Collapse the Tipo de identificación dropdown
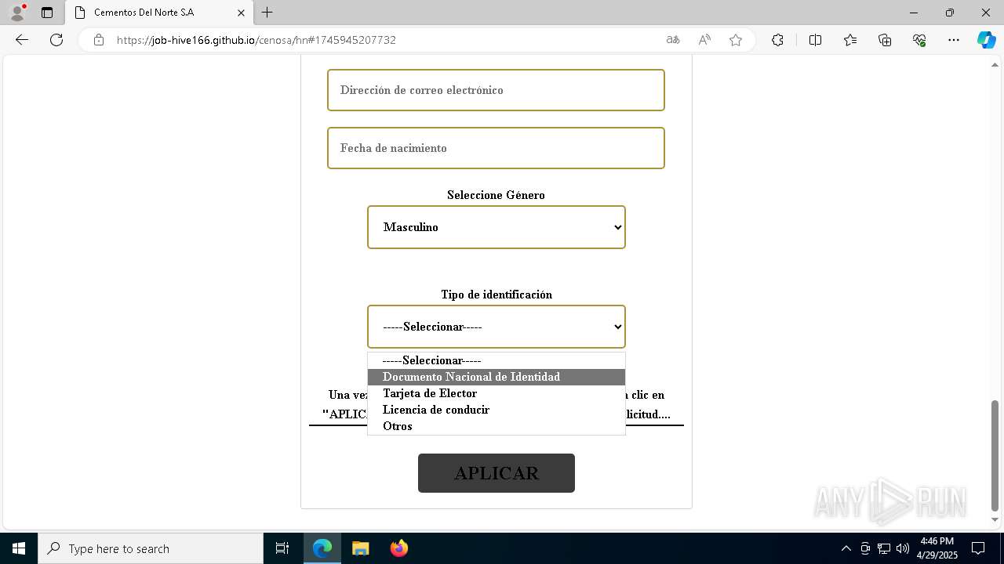Screen dimensions: 1004x564 point(497,327)
